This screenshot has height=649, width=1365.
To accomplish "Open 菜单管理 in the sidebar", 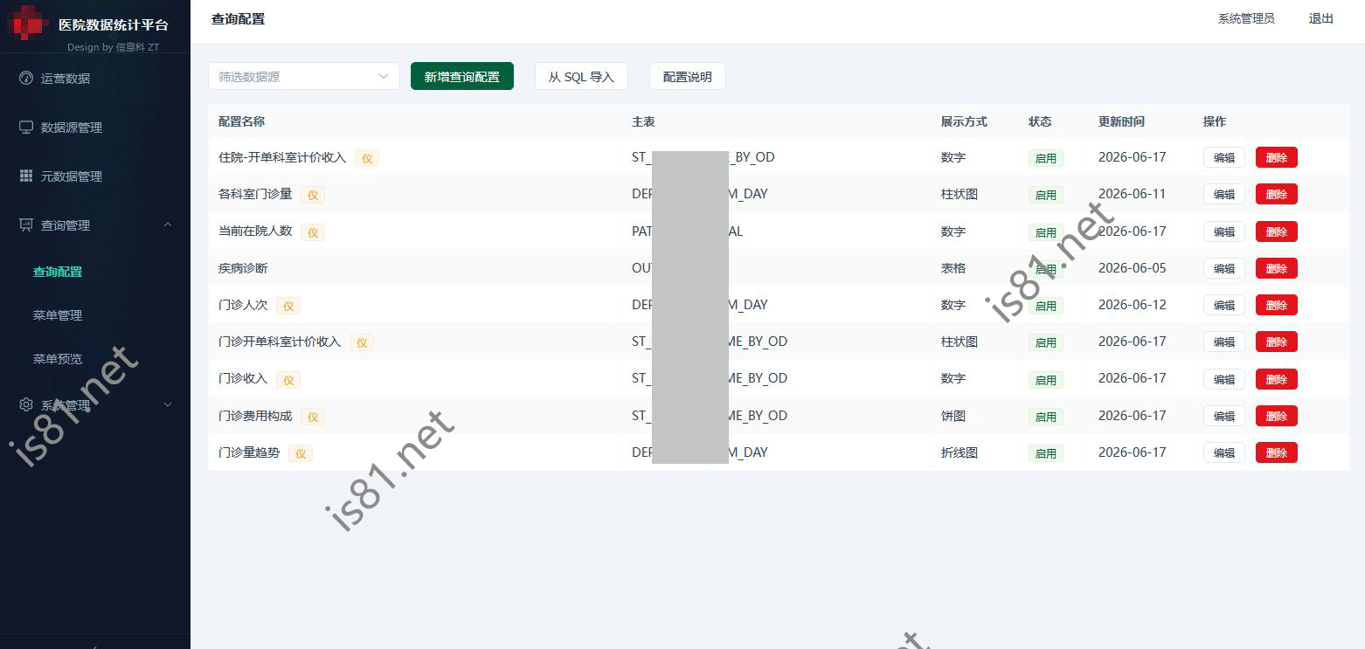I will 58,315.
